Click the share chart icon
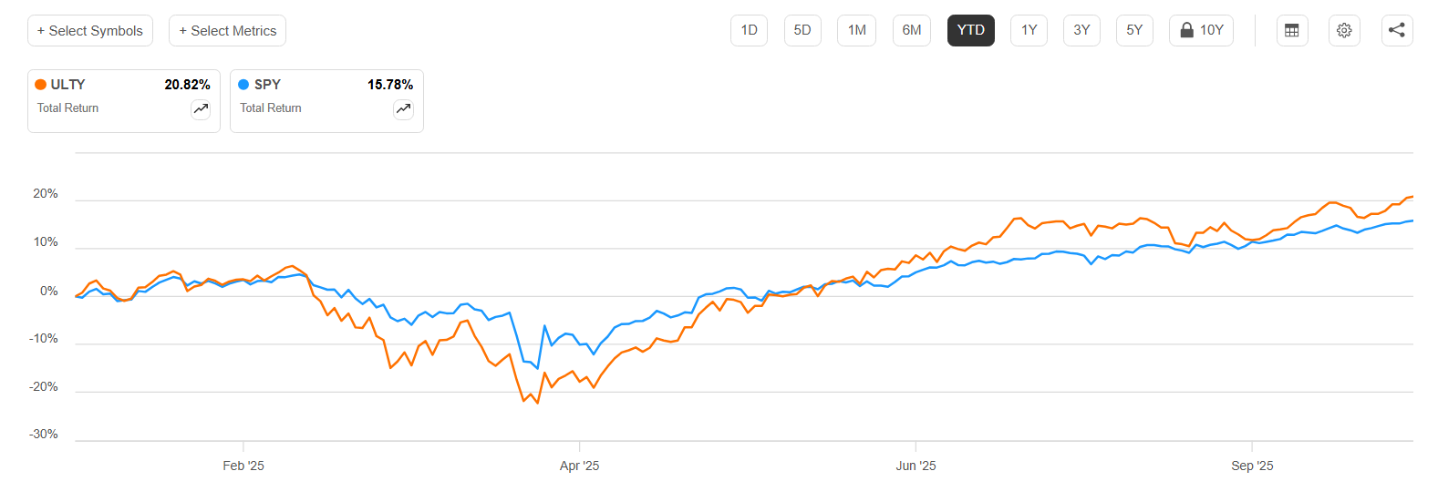Image resolution: width=1438 pixels, height=502 pixels. (1397, 30)
